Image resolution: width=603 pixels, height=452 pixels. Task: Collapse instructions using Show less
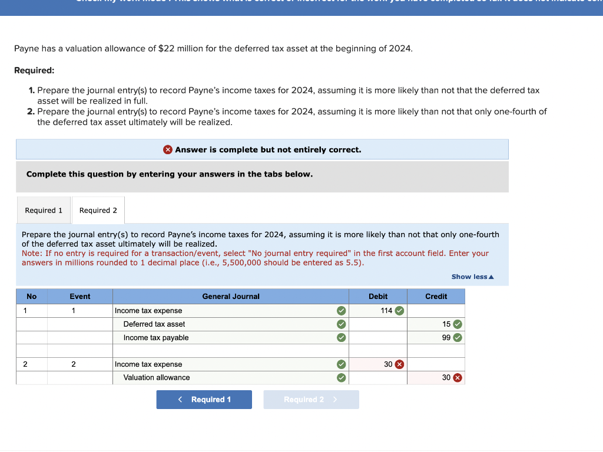coord(472,277)
